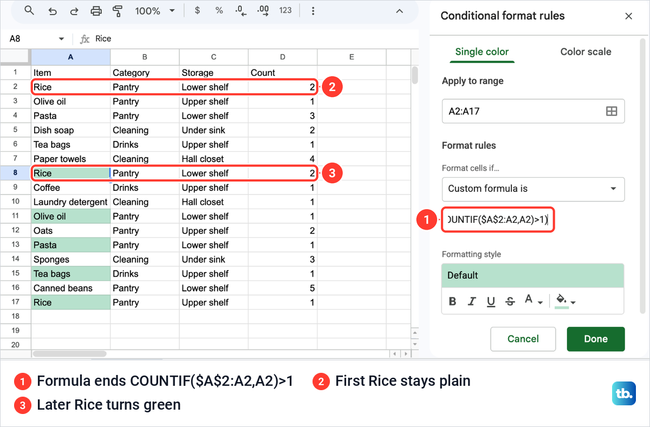The height and width of the screenshot is (427, 650).
Task: Click the print icon
Action: pyautogui.click(x=96, y=11)
